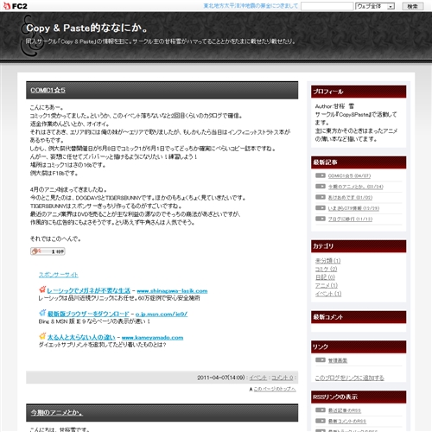Select the コミケ (2) category

click(x=326, y=269)
